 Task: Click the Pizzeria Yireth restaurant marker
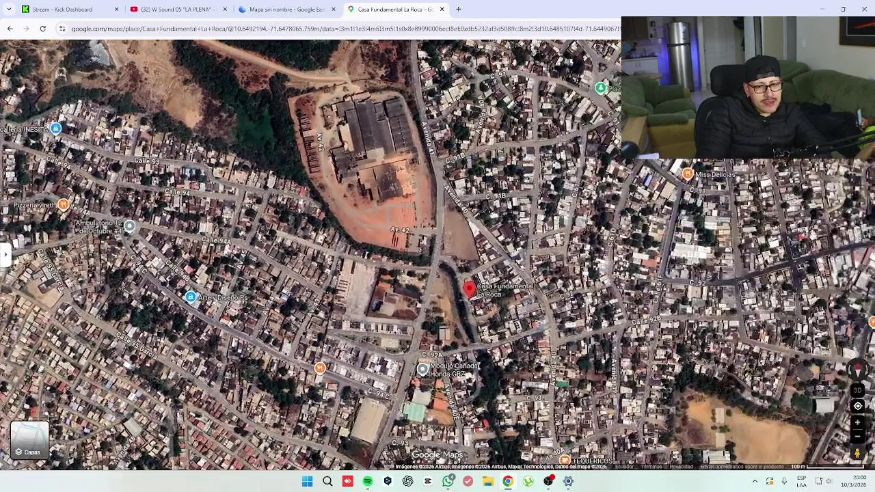(64, 204)
